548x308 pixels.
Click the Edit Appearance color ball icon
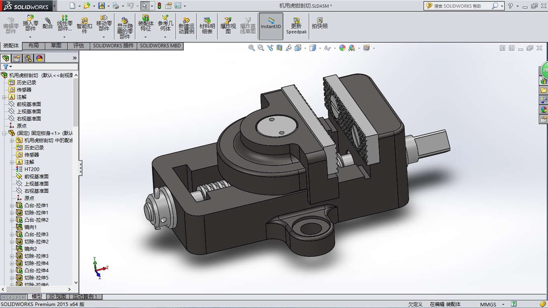tap(342, 48)
